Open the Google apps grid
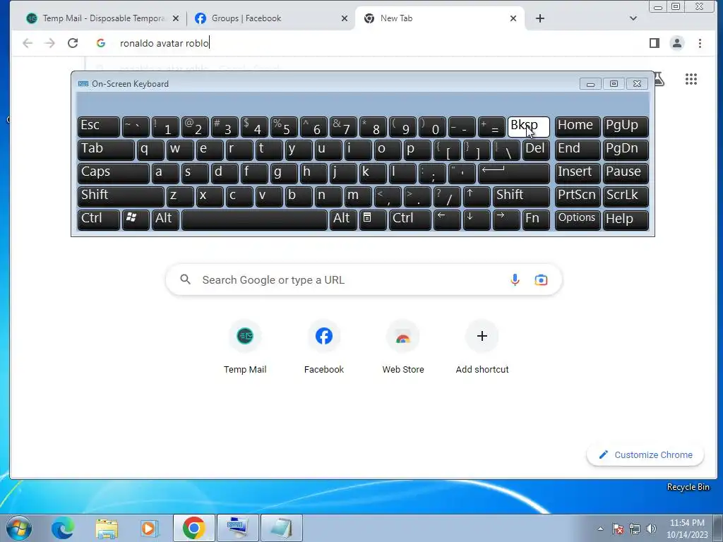The height and width of the screenshot is (542, 723). [691, 79]
